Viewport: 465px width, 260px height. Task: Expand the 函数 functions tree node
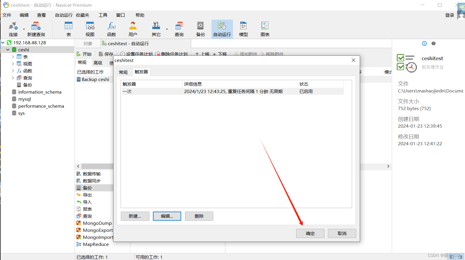(x=13, y=71)
